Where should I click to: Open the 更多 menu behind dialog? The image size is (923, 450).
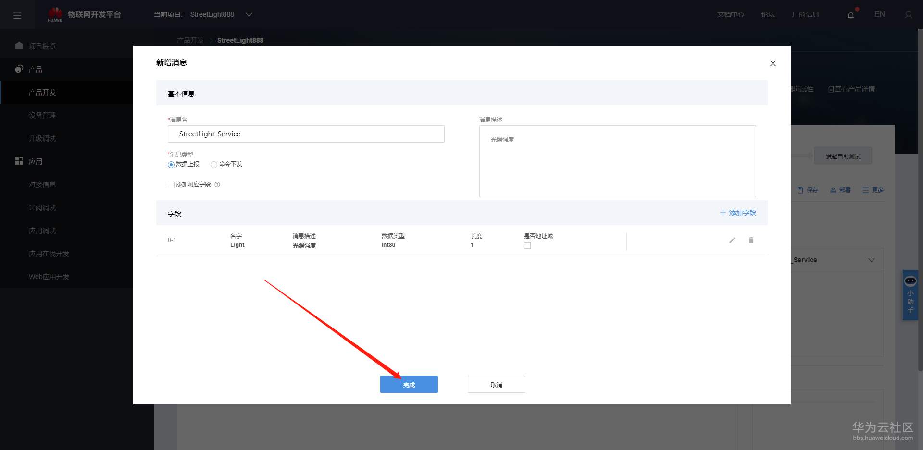tap(873, 190)
